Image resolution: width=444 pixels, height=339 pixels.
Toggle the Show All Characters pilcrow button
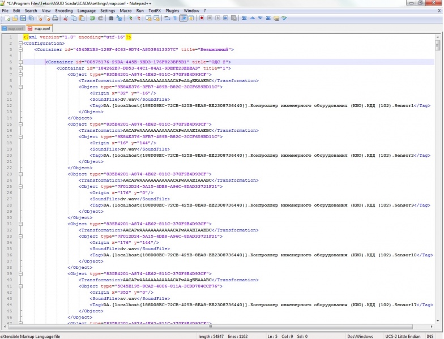(175, 18)
